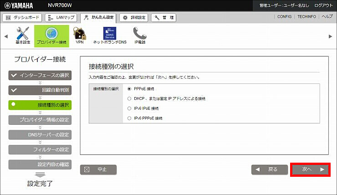This screenshot has height=195, width=337.
Task: Show more icons with right carousel arrow
Action: point(330,36)
